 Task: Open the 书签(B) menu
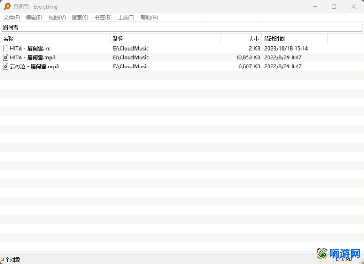103,17
